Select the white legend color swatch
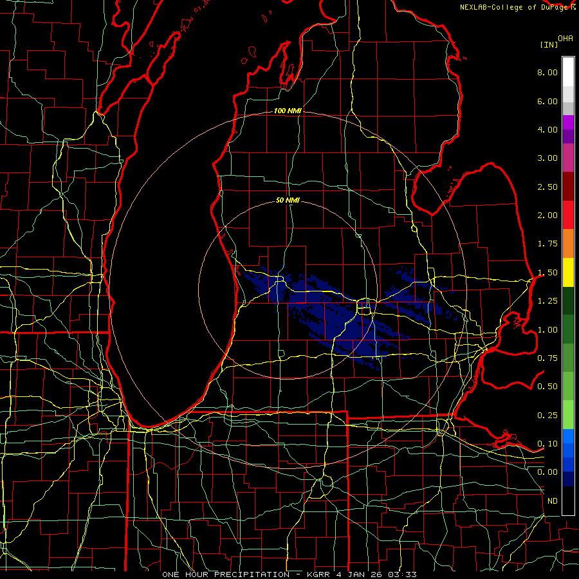This screenshot has height=579, width=579. tap(568, 72)
